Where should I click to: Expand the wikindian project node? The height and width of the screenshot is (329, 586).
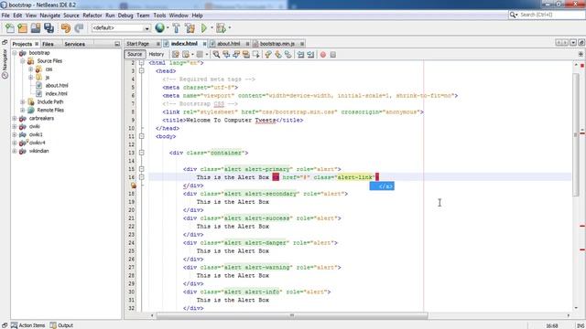pyautogui.click(x=15, y=151)
